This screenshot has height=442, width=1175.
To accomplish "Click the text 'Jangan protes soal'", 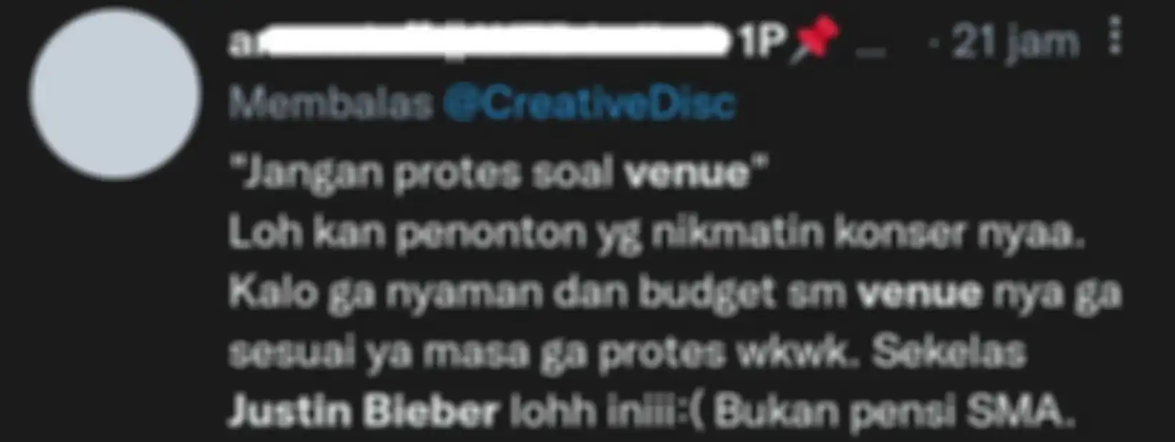I will click(x=428, y=174).
